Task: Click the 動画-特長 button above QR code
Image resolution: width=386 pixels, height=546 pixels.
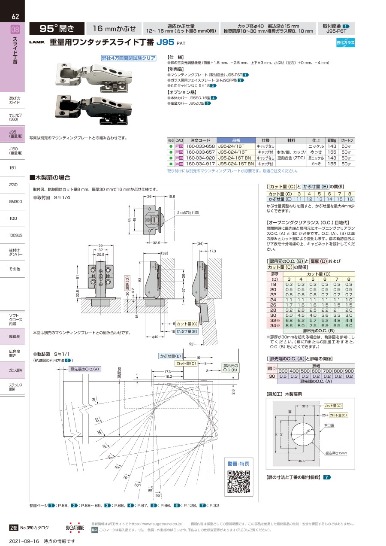Action: 238,464
